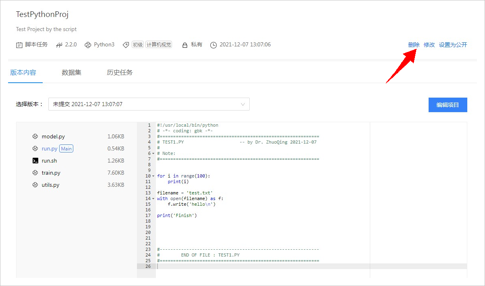Collapse the with block at line 14
The width and height of the screenshot is (485, 286).
coord(153,199)
